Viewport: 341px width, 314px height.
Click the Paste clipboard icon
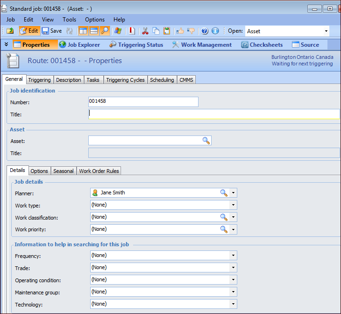click(167, 31)
